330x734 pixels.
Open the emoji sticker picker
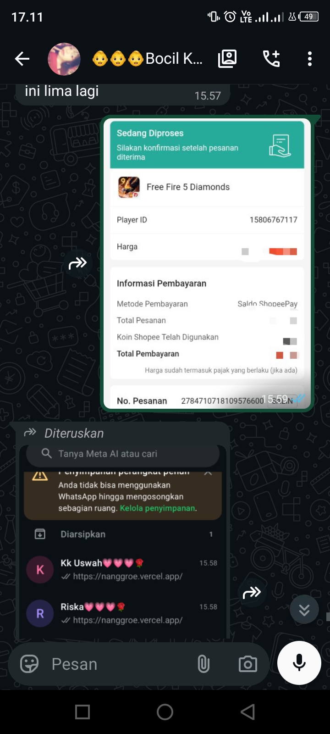[x=29, y=664]
